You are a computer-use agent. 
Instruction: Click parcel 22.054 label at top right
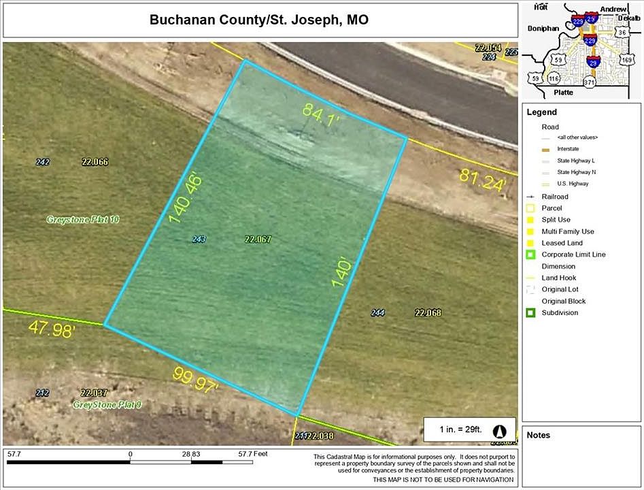pos(488,48)
